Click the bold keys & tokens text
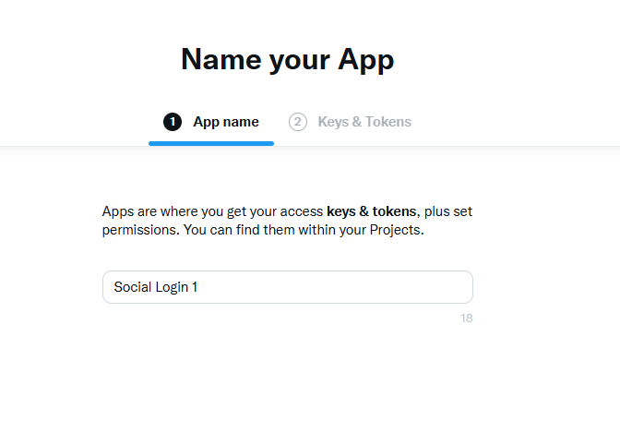 tap(371, 210)
